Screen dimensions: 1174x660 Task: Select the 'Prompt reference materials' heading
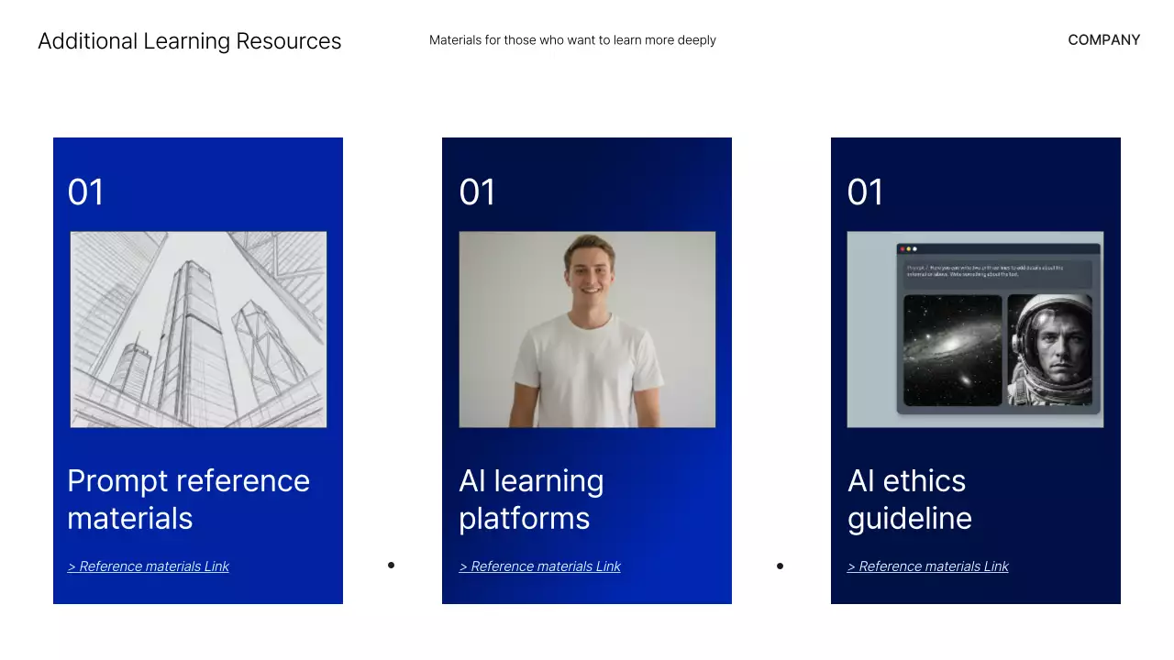click(x=188, y=500)
